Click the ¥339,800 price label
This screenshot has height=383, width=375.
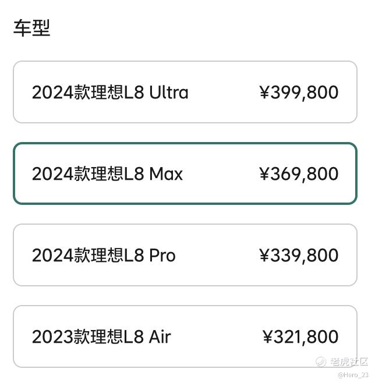point(299,256)
